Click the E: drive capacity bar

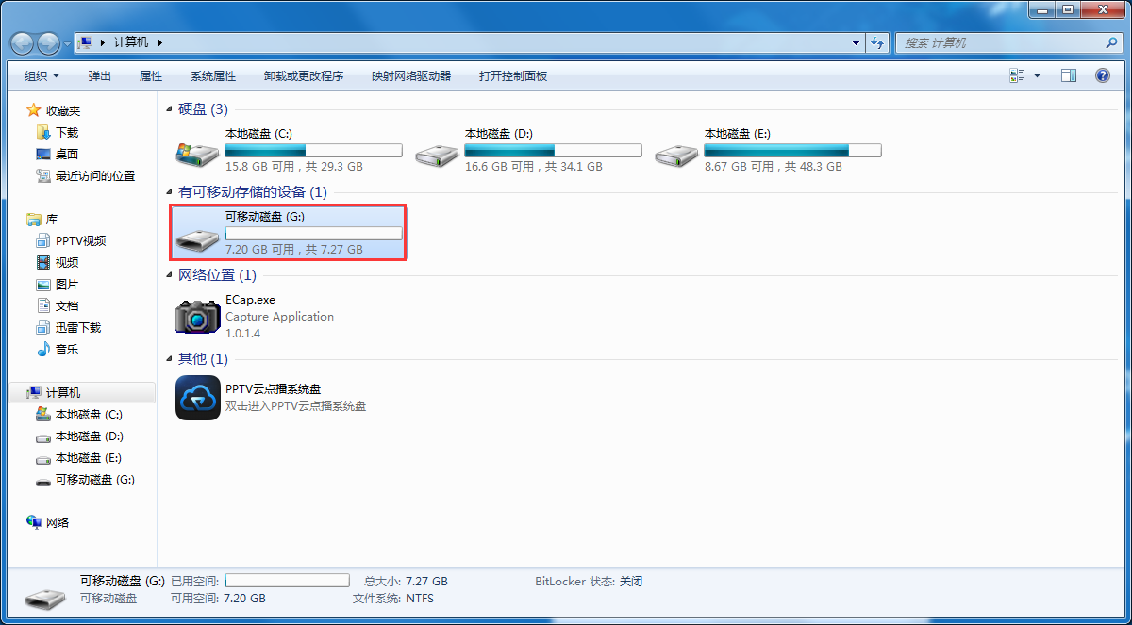click(793, 151)
